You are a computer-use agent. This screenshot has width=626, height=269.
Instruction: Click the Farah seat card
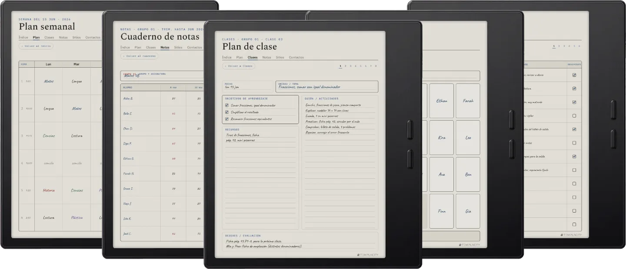[x=468, y=101]
